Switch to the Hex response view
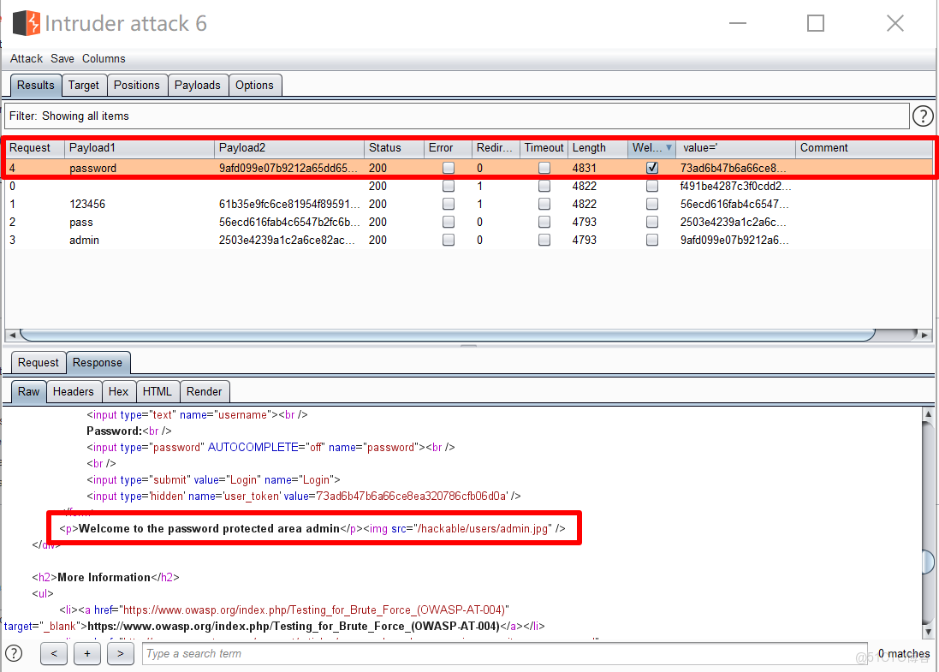Image resolution: width=939 pixels, height=672 pixels. pos(119,391)
